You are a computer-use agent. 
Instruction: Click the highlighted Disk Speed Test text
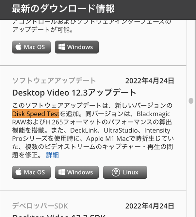(36, 114)
